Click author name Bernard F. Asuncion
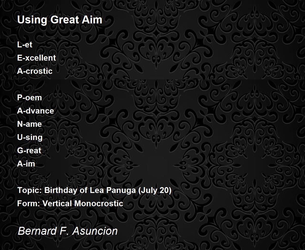This screenshot has height=250, width=305. [68, 231]
